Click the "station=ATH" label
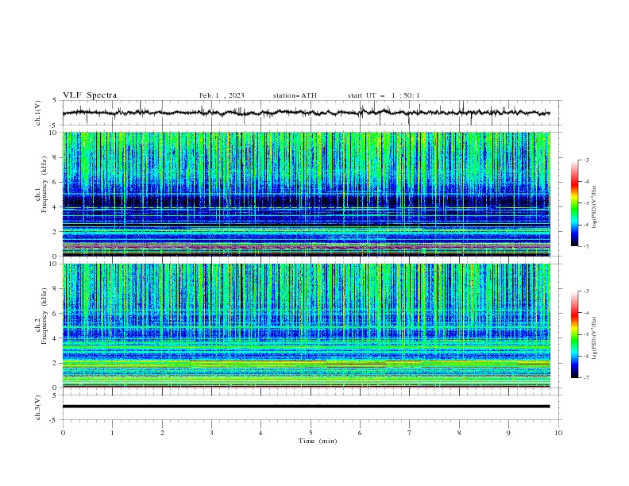Viewport: 629px width, 486px height. pos(295,95)
